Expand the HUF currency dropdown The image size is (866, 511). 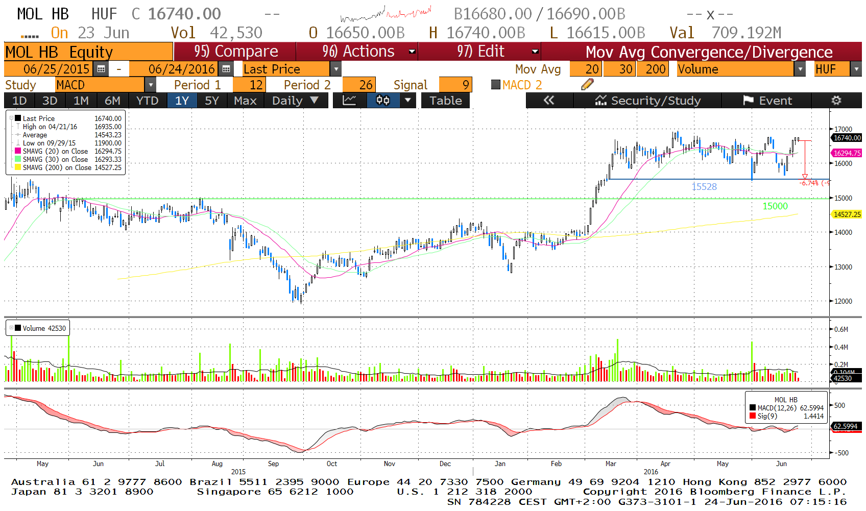click(856, 69)
